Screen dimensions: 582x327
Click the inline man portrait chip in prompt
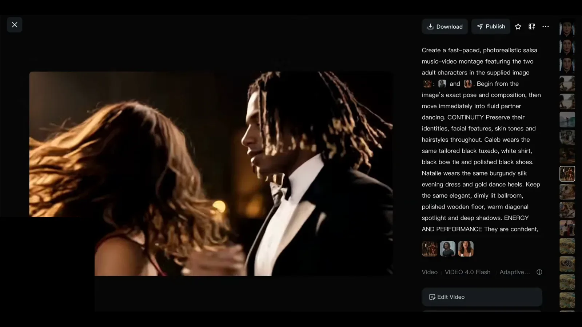coord(442,84)
